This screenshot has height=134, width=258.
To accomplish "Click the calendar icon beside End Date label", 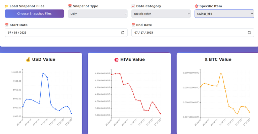I will (x=133, y=25).
